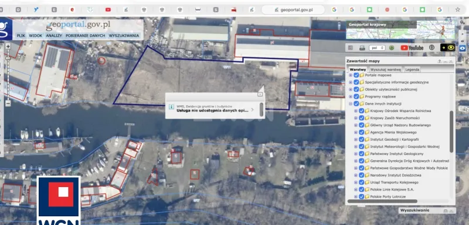Screen dimensions: 469x225
Task: Click the zoom level slider handle
Action: 8,58
